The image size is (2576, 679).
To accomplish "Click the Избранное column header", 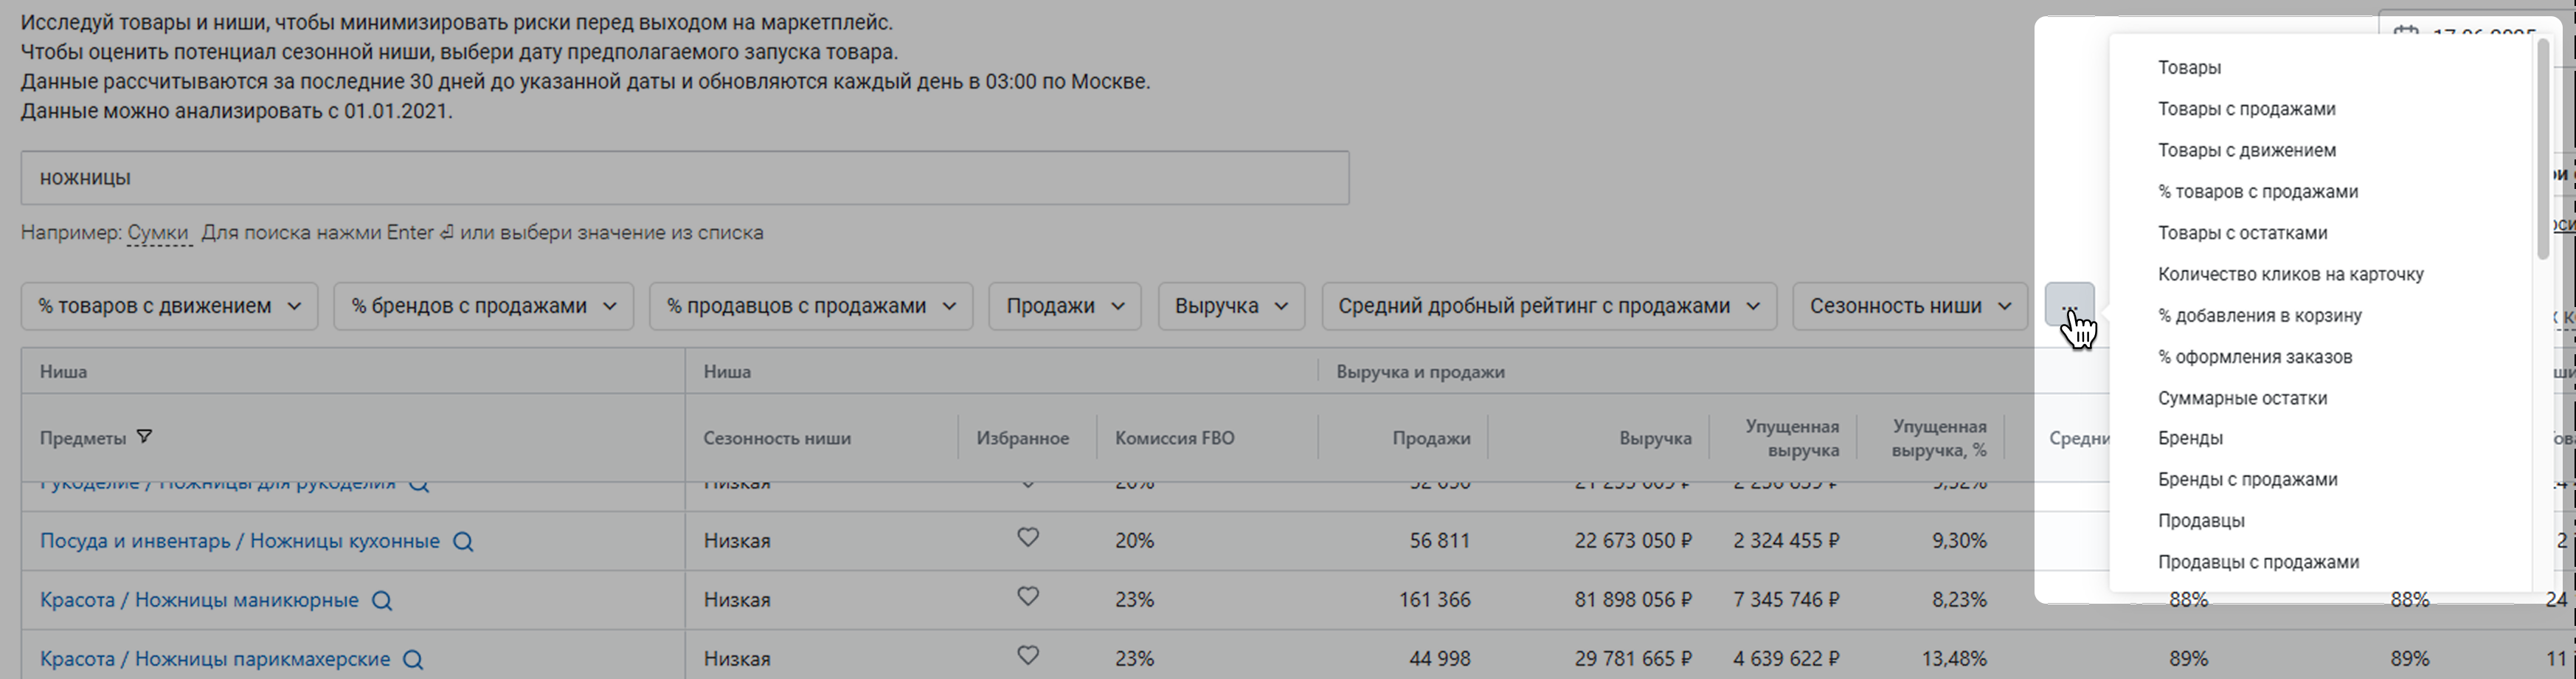I will (x=1023, y=438).
